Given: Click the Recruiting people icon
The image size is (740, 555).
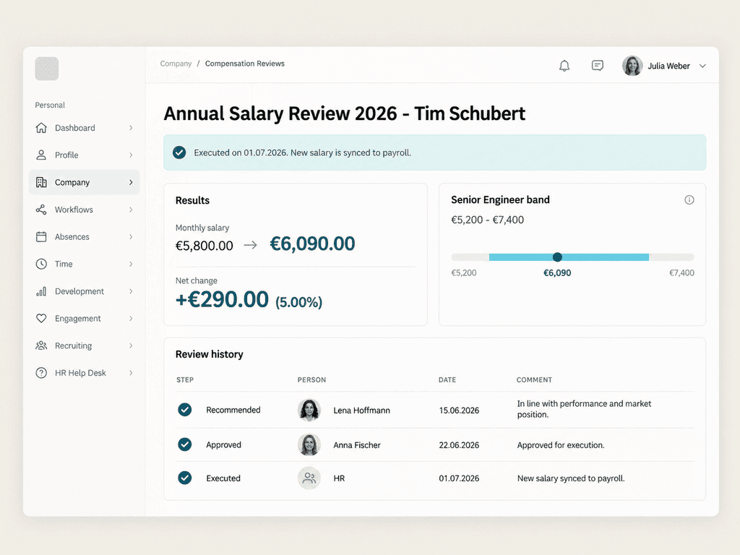Looking at the screenshot, I should (x=41, y=345).
